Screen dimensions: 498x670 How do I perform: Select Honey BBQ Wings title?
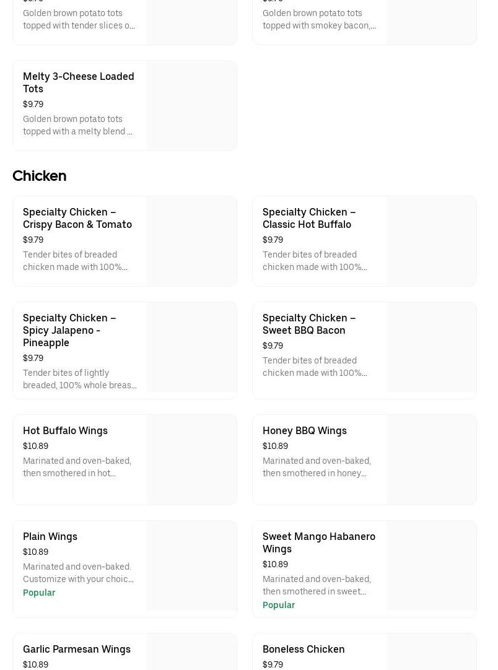[x=305, y=430]
